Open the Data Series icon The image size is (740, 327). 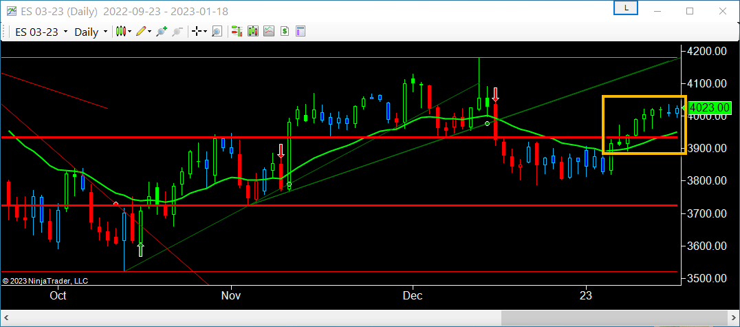253,32
